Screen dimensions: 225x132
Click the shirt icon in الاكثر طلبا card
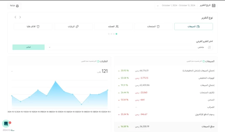tap(38, 27)
